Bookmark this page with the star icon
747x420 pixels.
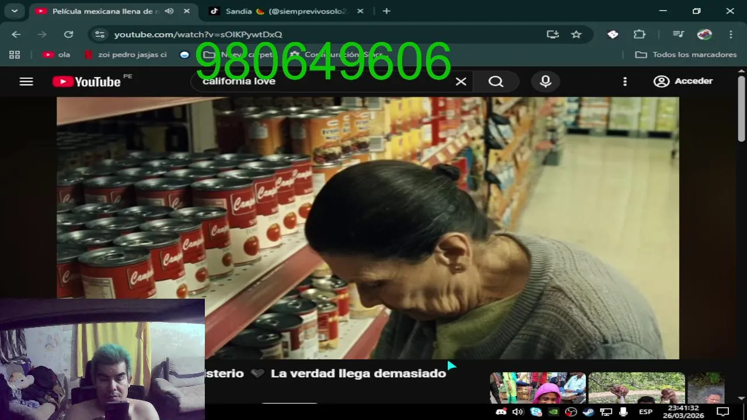577,34
